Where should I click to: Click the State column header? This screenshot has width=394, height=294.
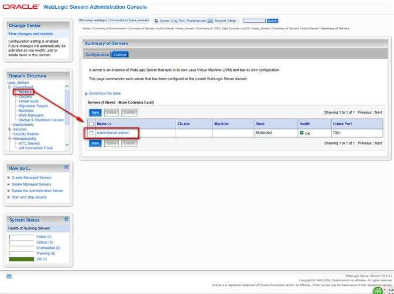[260, 124]
